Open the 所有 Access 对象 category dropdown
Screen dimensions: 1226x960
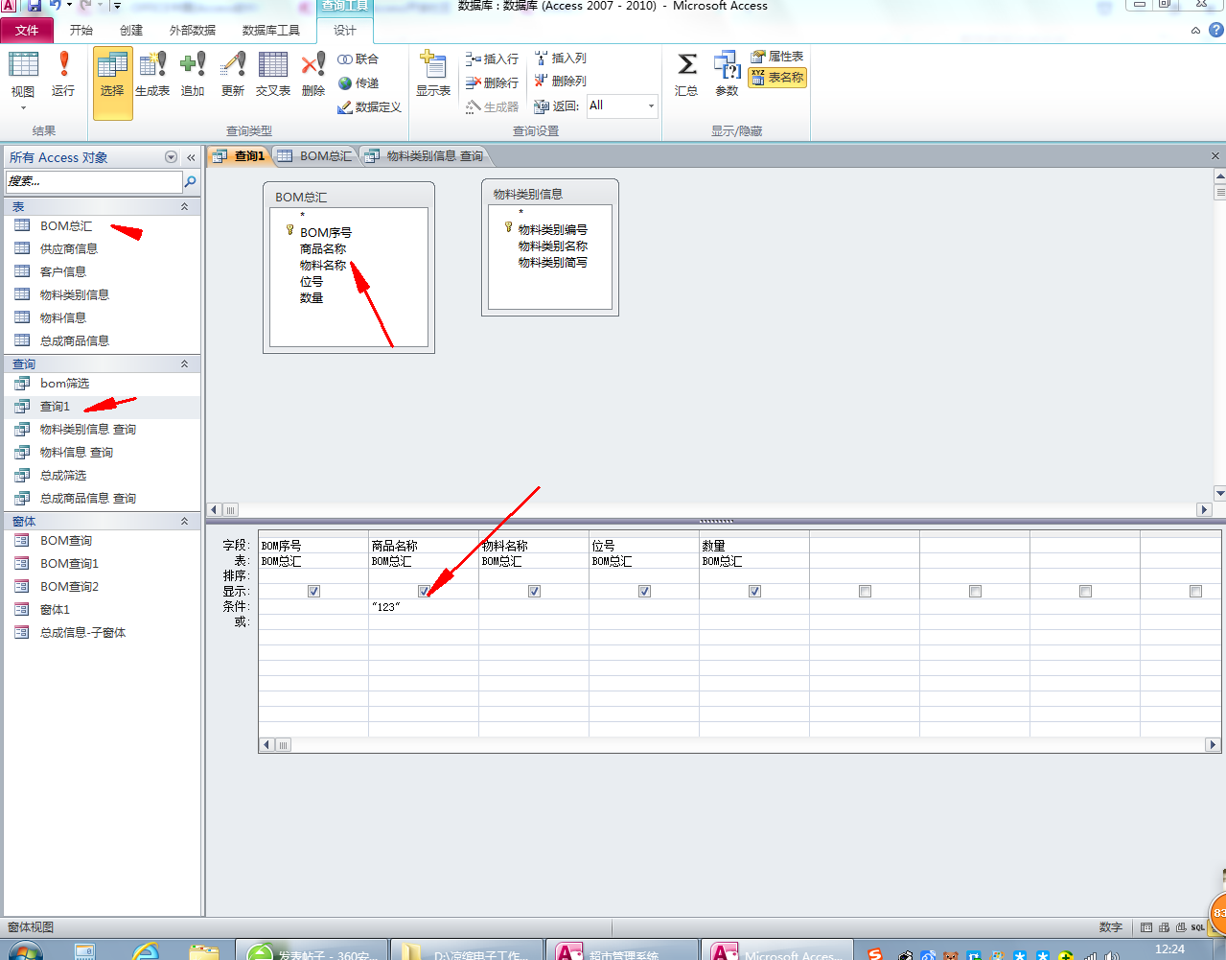pos(171,157)
